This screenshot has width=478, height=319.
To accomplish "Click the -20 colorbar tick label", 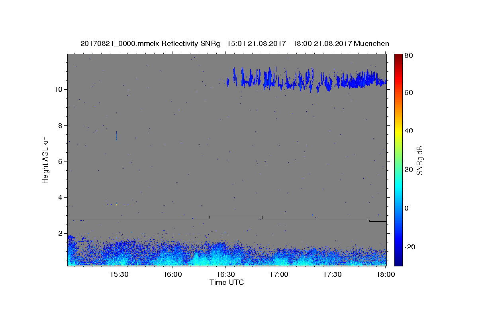I will [410, 247].
